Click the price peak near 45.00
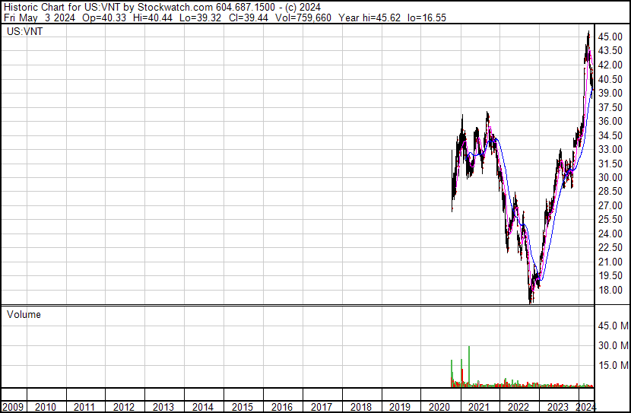Viewport: 631px width, 413px height. point(588,34)
